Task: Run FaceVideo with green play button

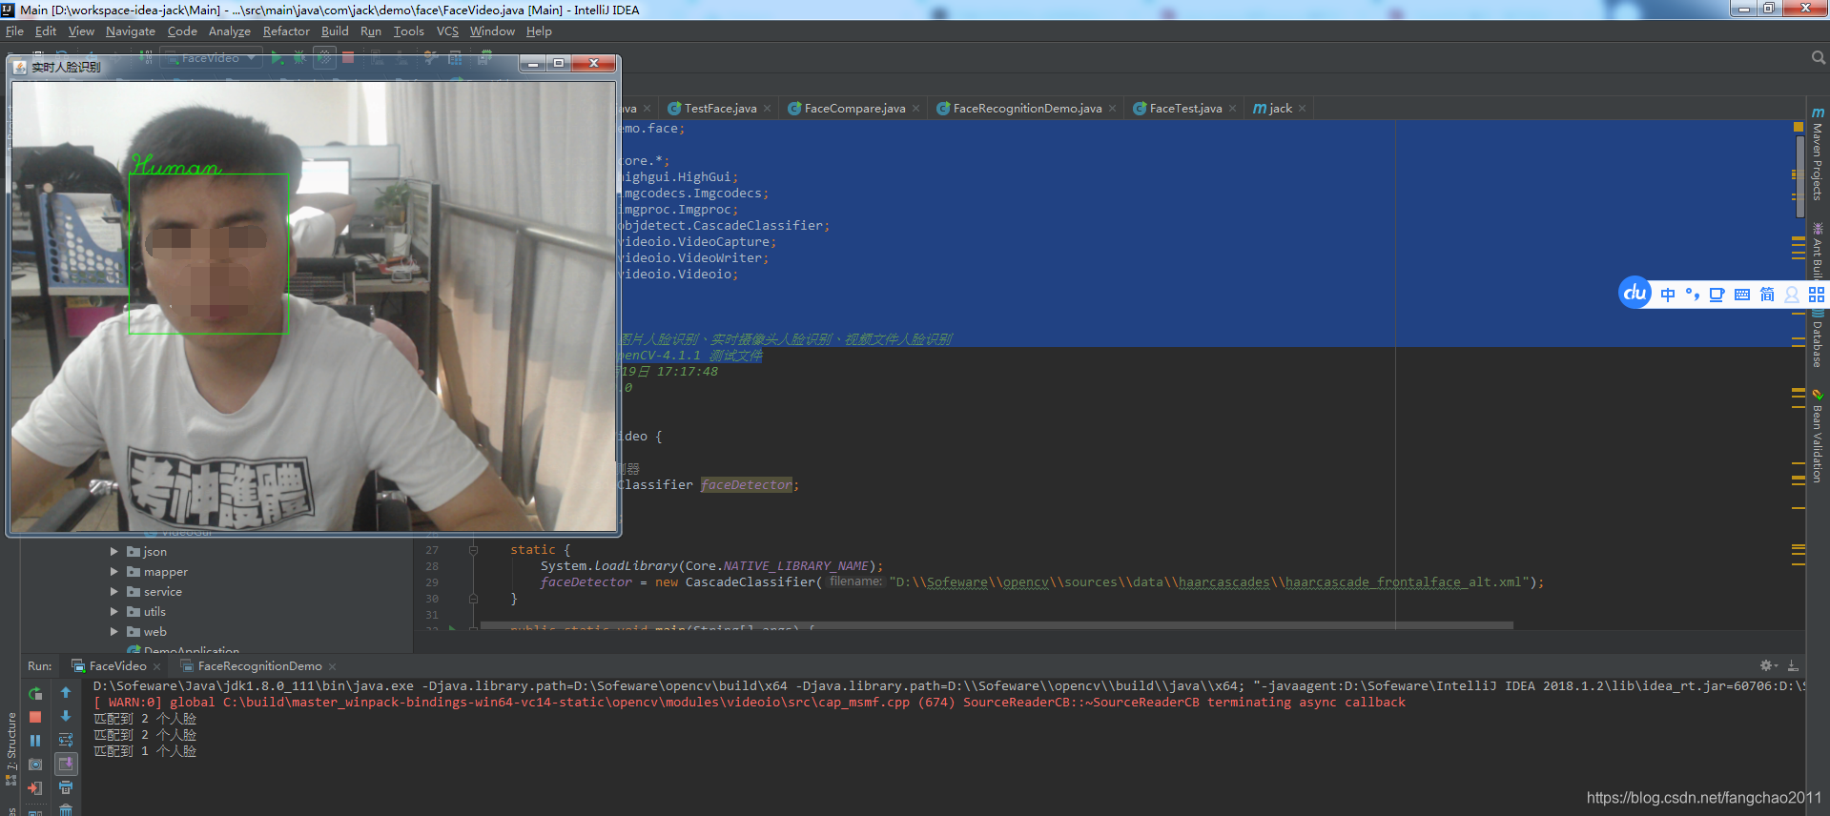Action: [277, 58]
